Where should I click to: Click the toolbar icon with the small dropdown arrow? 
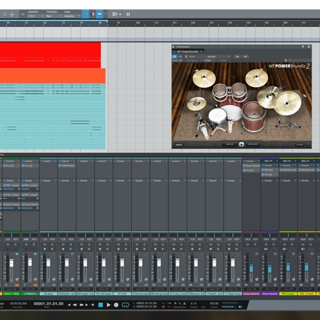click(x=116, y=14)
